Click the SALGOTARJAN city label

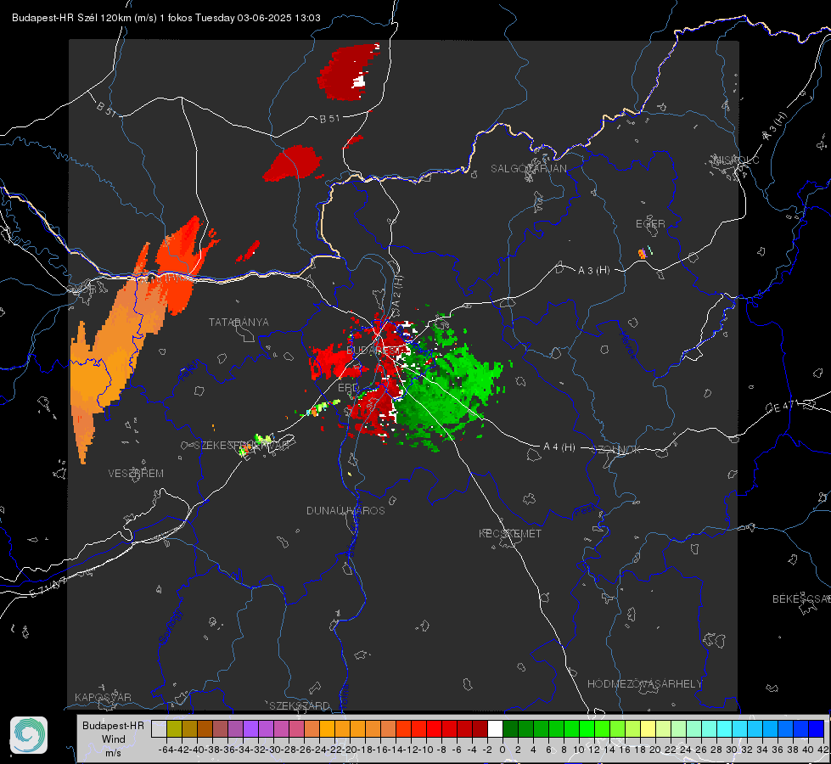[x=528, y=169]
